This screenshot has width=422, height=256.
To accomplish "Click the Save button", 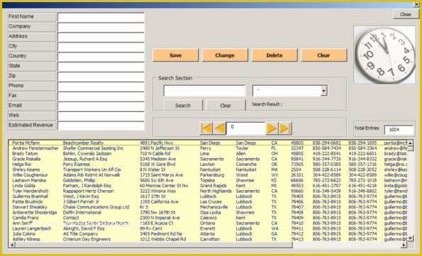I will point(175,55).
